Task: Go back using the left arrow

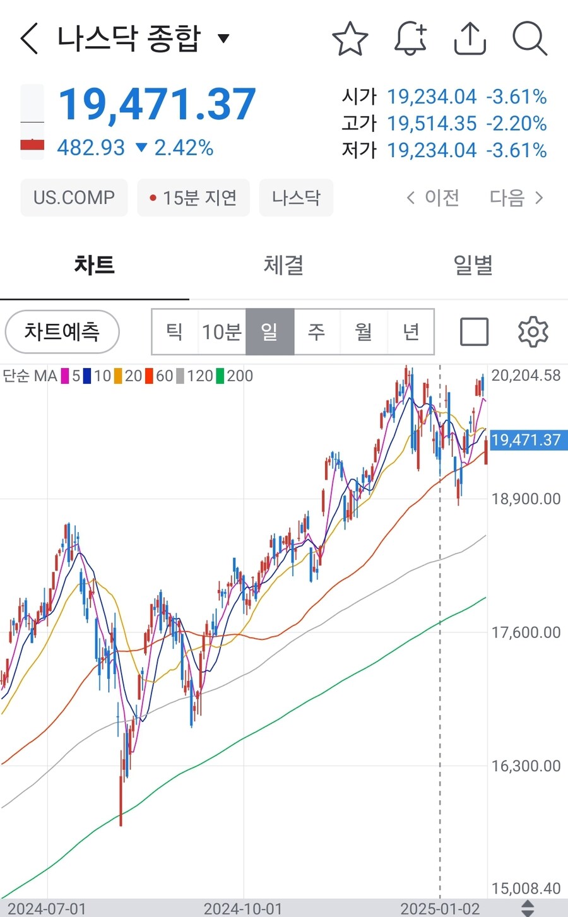Action: pyautogui.click(x=28, y=38)
